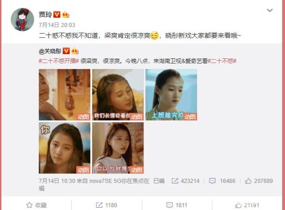Toggle 收藏 favorite star button
The image size is (285, 210).
(37, 205)
